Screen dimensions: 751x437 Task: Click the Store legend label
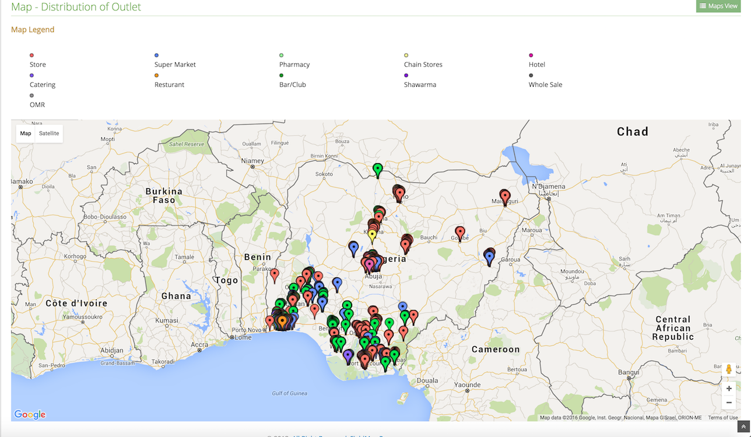tap(38, 65)
